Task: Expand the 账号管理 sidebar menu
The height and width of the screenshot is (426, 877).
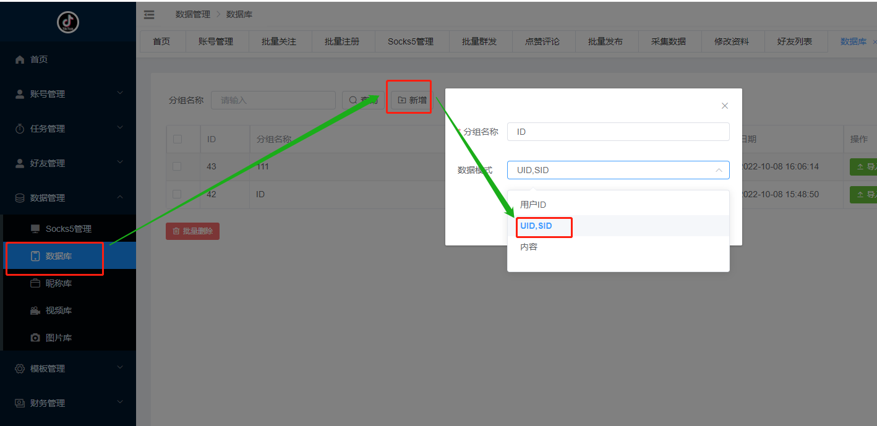Action: click(68, 94)
